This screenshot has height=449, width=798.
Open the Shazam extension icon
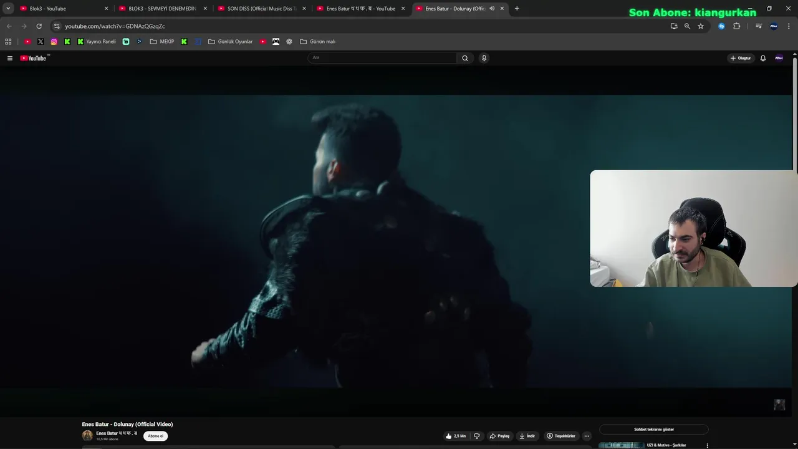click(x=721, y=26)
